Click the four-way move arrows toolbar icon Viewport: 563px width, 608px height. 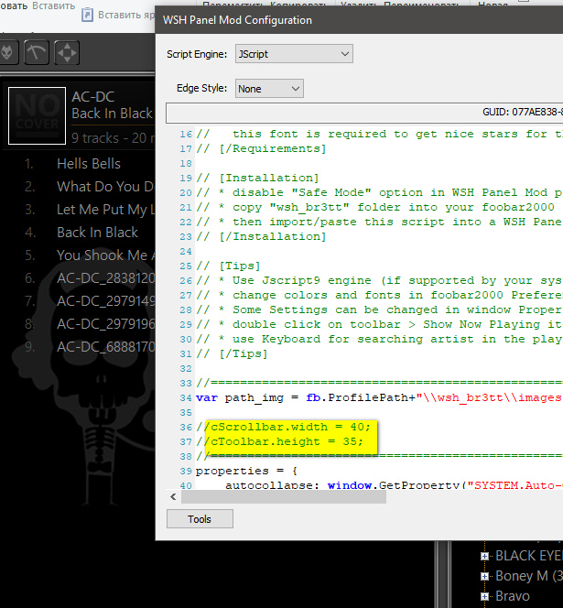point(67,52)
